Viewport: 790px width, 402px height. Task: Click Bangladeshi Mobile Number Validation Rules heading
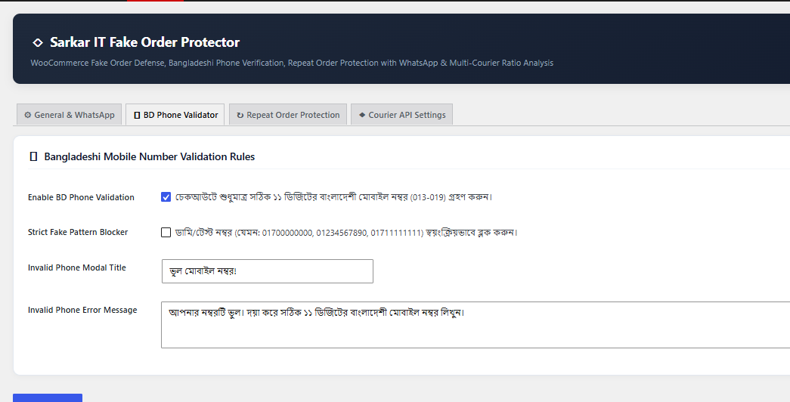(x=150, y=156)
